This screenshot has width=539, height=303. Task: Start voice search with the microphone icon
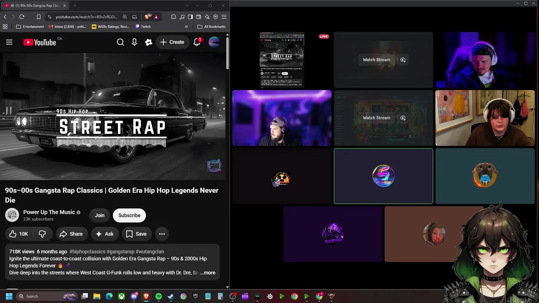point(134,42)
